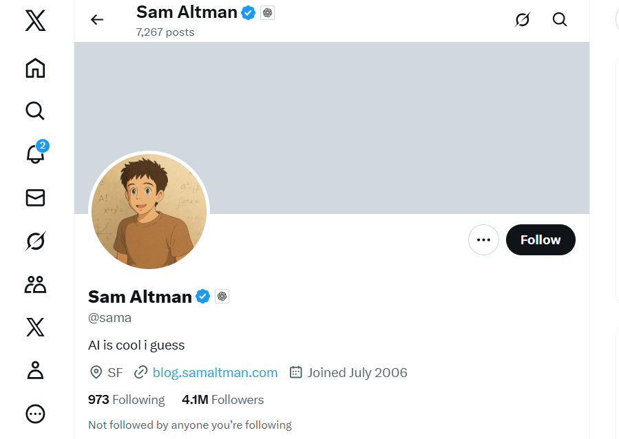Follow Sam Altman
This screenshot has width=619, height=439.
(x=541, y=240)
